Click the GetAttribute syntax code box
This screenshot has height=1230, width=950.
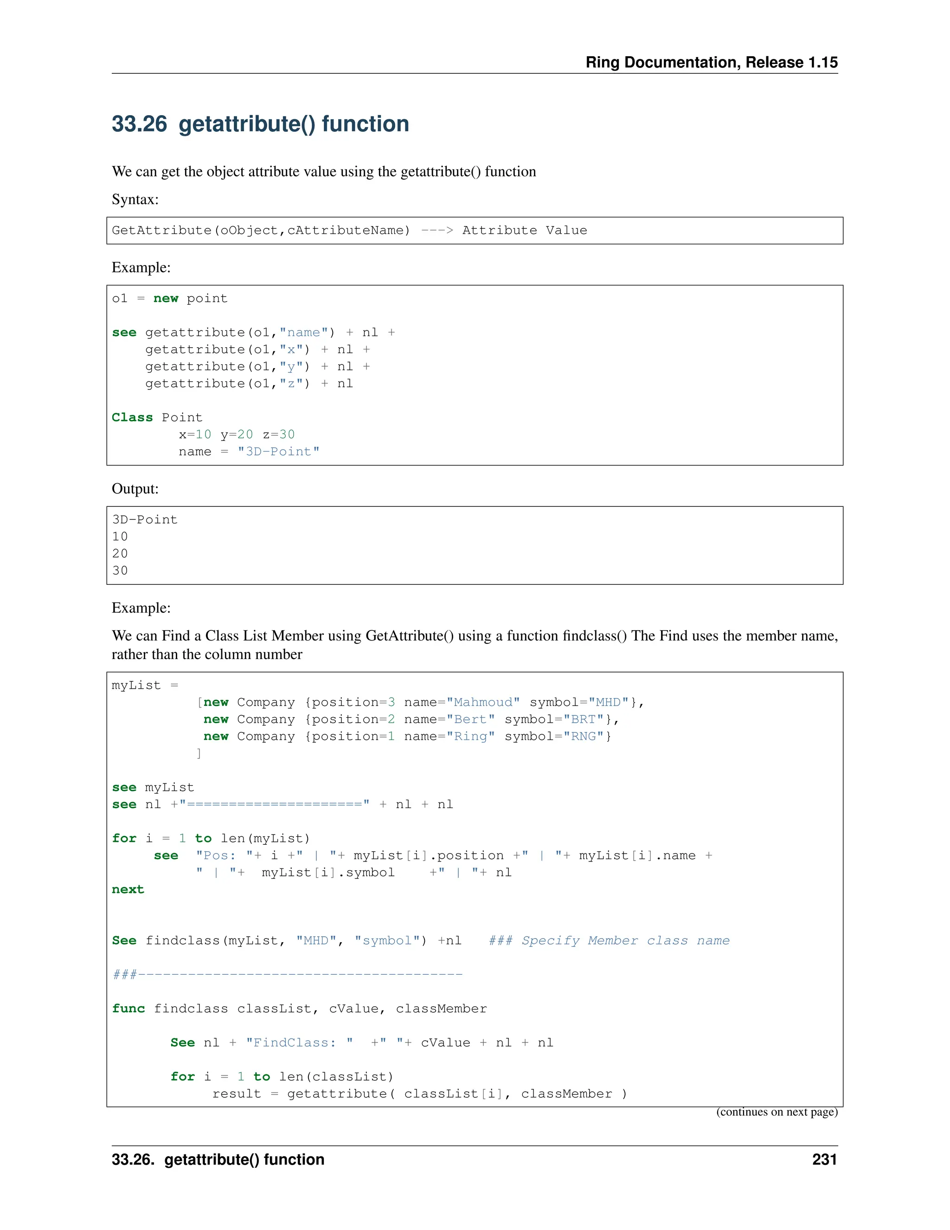click(474, 230)
